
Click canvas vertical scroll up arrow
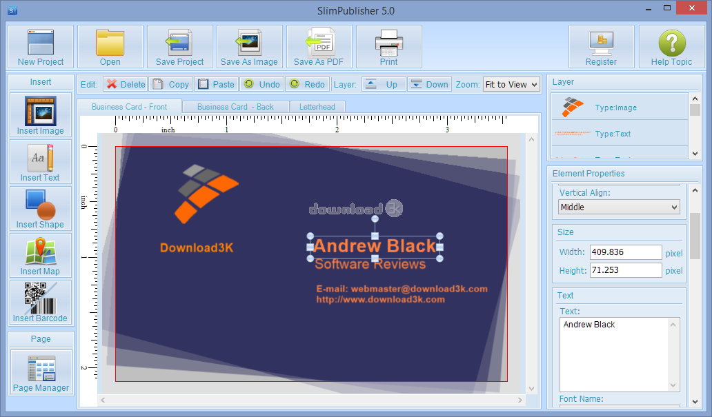click(x=532, y=139)
